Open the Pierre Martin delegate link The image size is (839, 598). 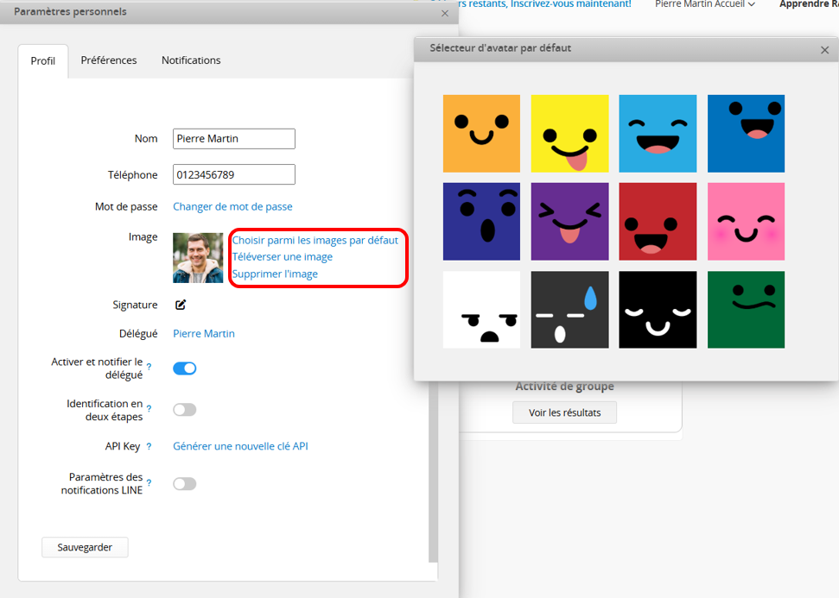tap(203, 333)
